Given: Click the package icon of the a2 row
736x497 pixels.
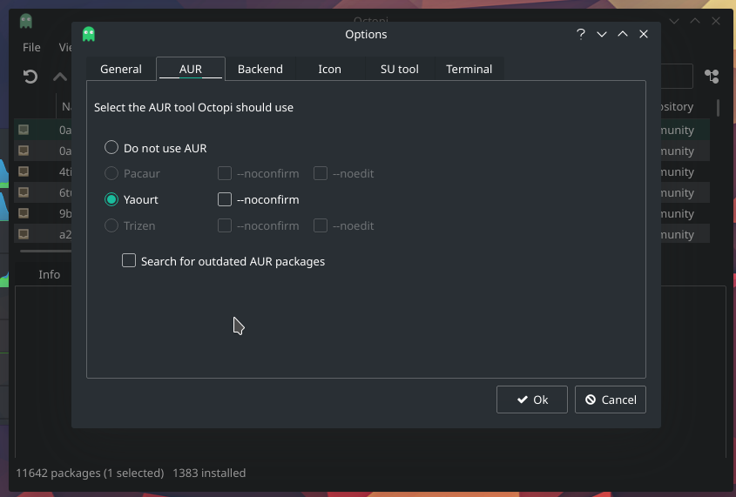Looking at the screenshot, I should pos(24,234).
